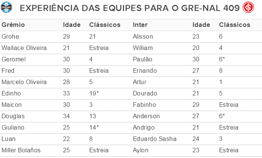262x158 pixels.
Task: Click Douglas's age value 34
Action: click(x=66, y=116)
